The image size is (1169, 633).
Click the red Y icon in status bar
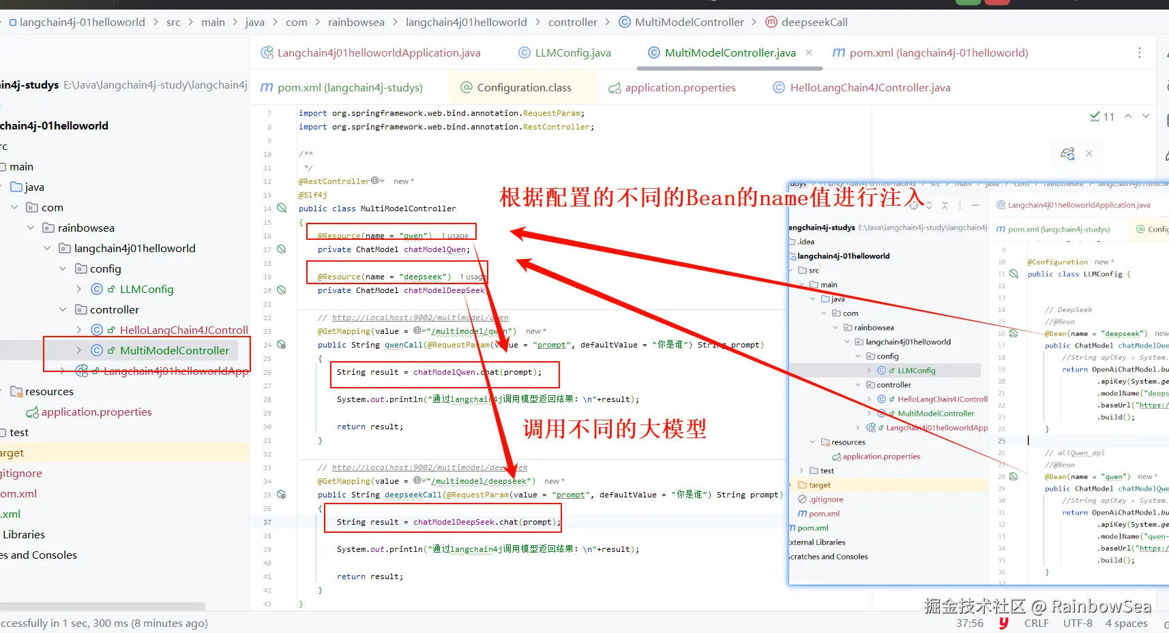point(1003,623)
